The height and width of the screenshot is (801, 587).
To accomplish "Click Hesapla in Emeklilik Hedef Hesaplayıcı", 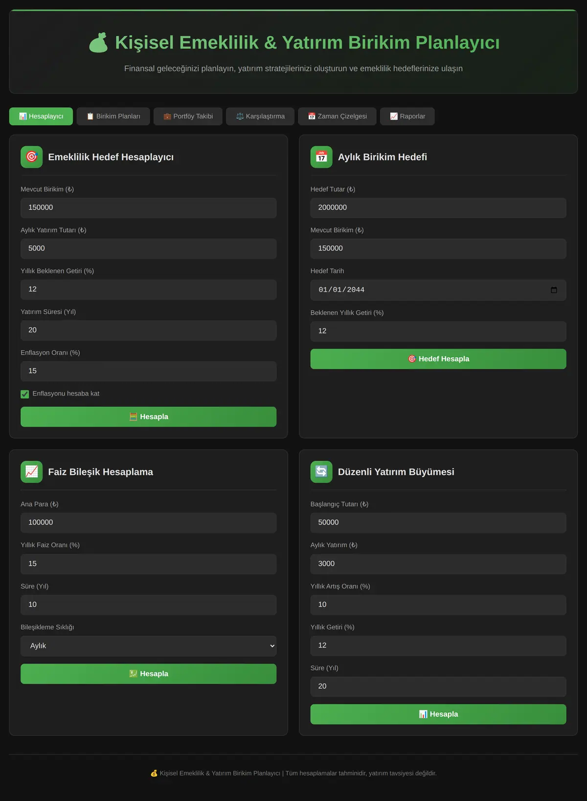I will tap(149, 417).
